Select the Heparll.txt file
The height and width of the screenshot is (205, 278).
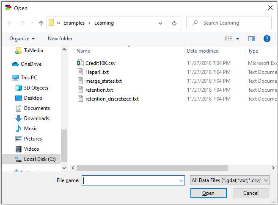pyautogui.click(x=97, y=72)
